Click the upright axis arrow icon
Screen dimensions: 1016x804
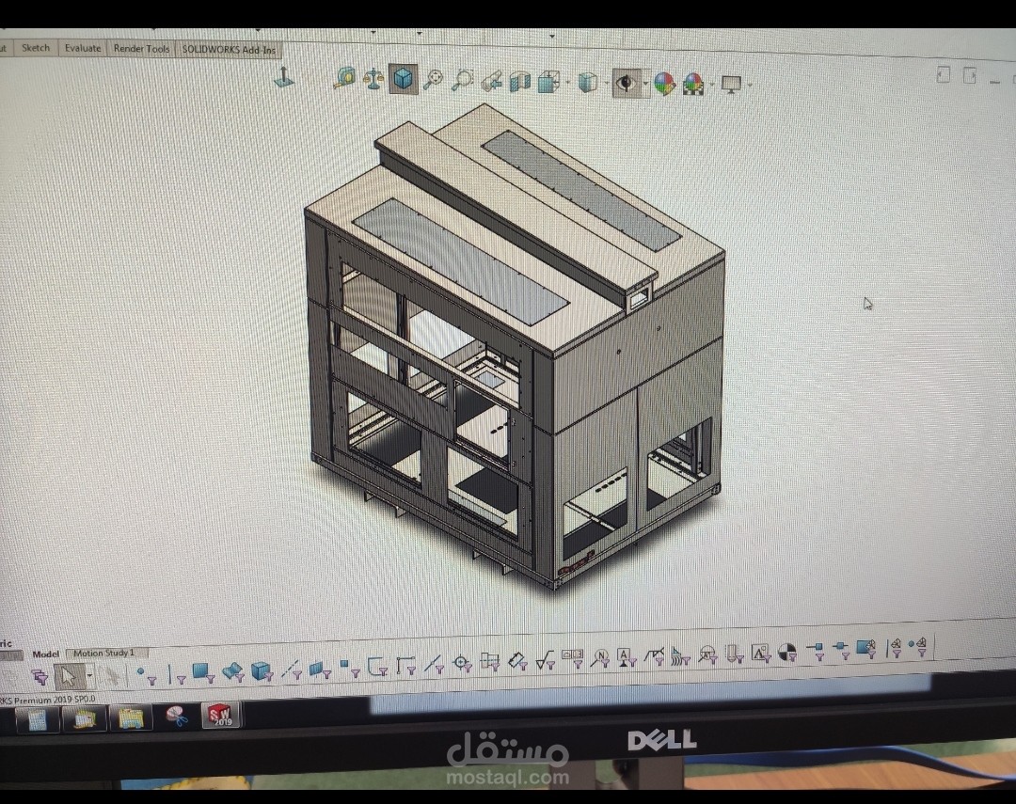click(x=284, y=78)
